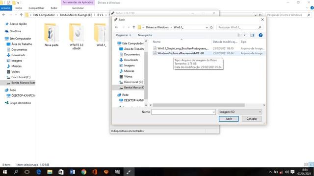Open Disco Local (C:) in Explorer sidebar

coord(19,77)
